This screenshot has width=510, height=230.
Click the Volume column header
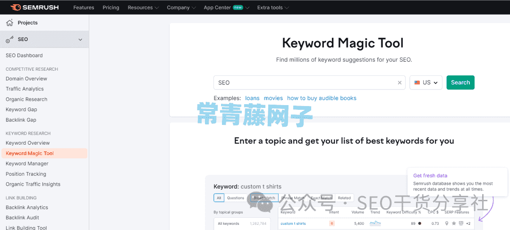click(357, 212)
